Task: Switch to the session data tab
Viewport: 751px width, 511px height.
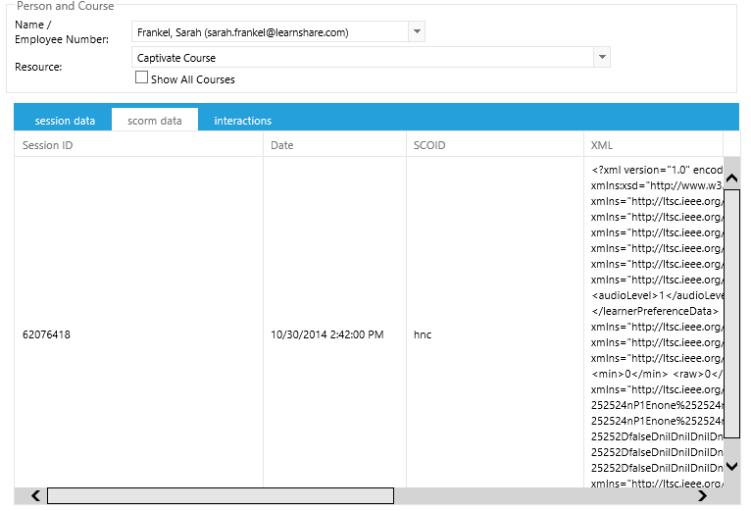Action: pyautogui.click(x=65, y=121)
